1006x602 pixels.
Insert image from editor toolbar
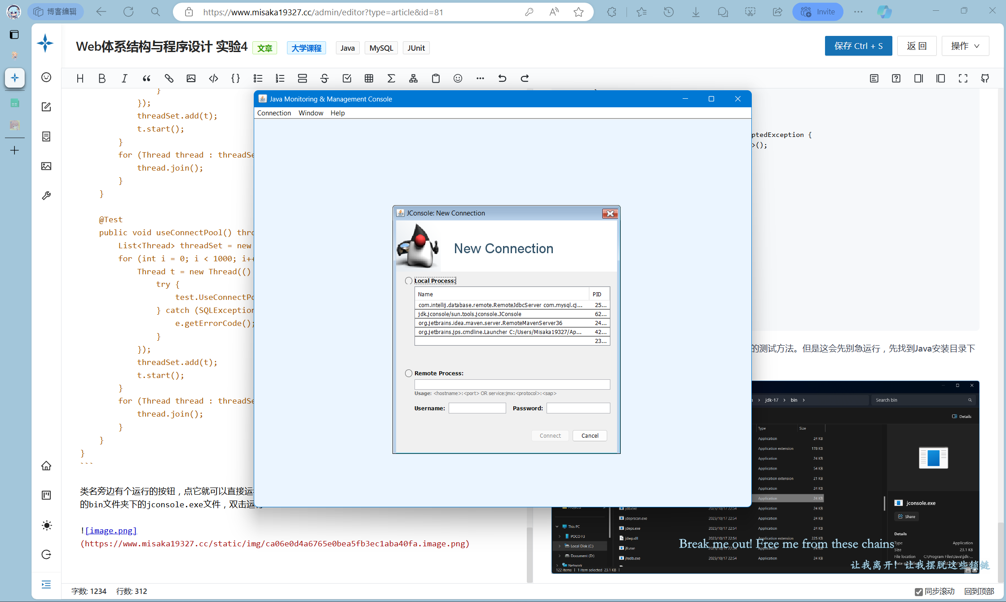(191, 79)
